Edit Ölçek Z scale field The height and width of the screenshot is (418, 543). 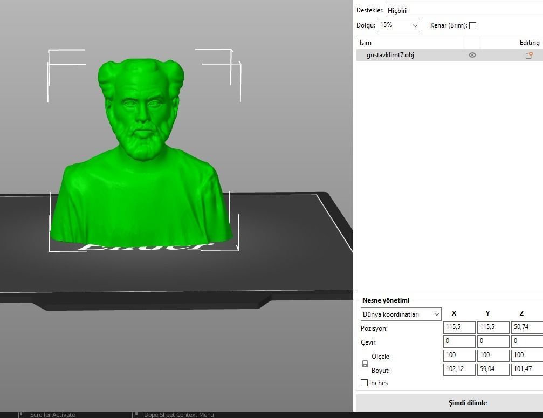point(527,355)
